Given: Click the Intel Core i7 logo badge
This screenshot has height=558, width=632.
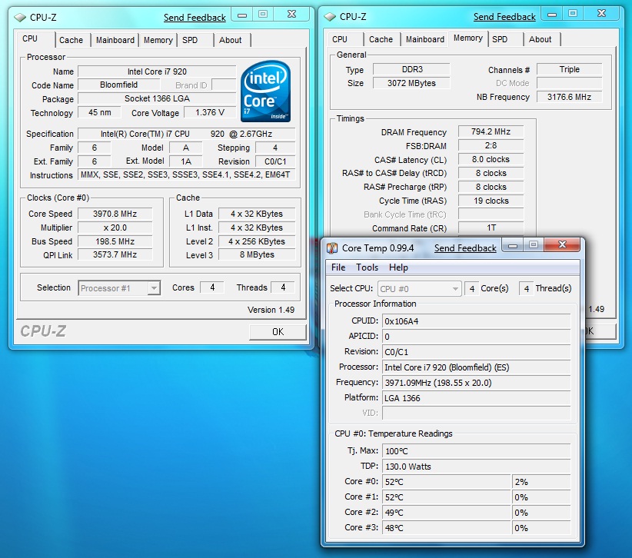Looking at the screenshot, I should [265, 91].
